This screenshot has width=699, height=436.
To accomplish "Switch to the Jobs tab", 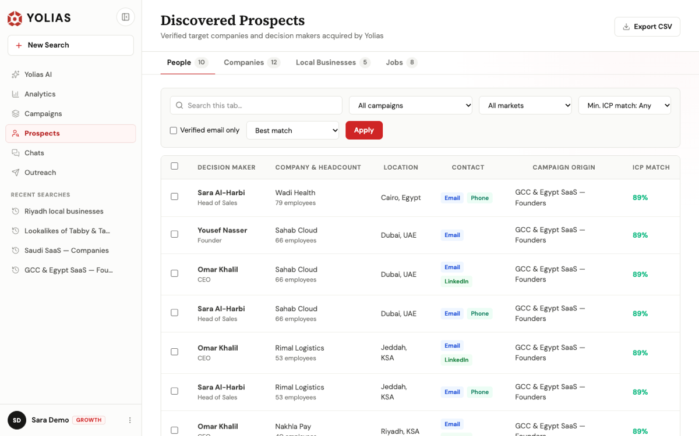I will (401, 63).
